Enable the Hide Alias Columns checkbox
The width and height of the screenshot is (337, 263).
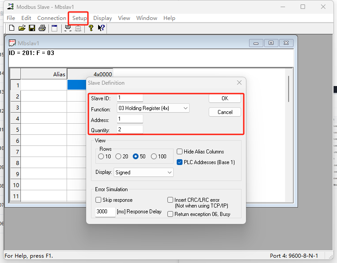point(180,152)
